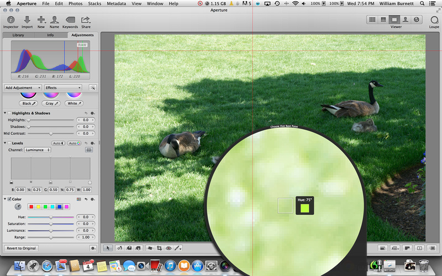Select the Lift tool
This screenshot has width=442, height=276.
pyautogui.click(x=129, y=248)
